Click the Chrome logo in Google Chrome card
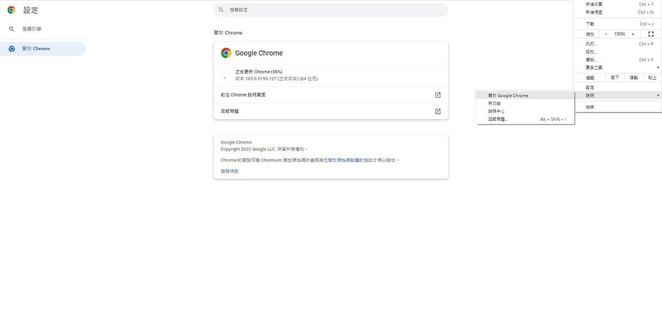The width and height of the screenshot is (662, 333). tap(226, 53)
